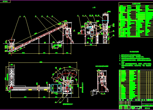Screen dimensions: 153x110
Task: Click the vertical green annotation beside the plan view
Action: pyautogui.click(x=82, y=87)
